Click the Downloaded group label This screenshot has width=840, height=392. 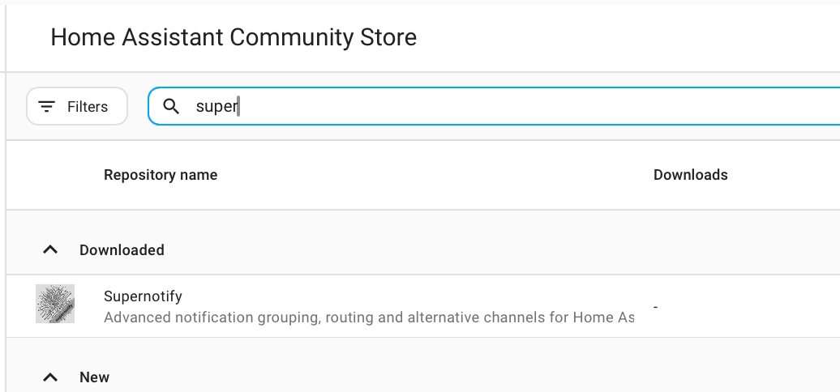click(122, 250)
